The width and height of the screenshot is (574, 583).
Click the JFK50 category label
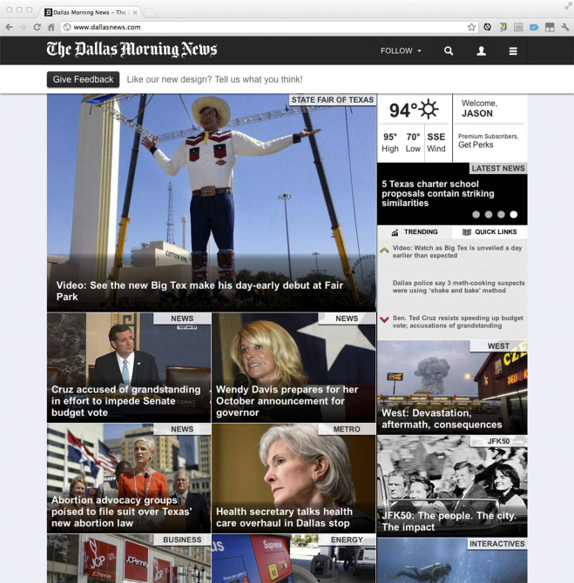pyautogui.click(x=498, y=441)
